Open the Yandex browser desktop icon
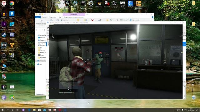The height and width of the screenshot is (112, 200). (4, 3)
